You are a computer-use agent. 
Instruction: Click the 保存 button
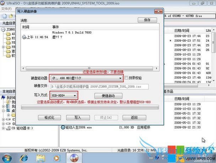(147, 20)
